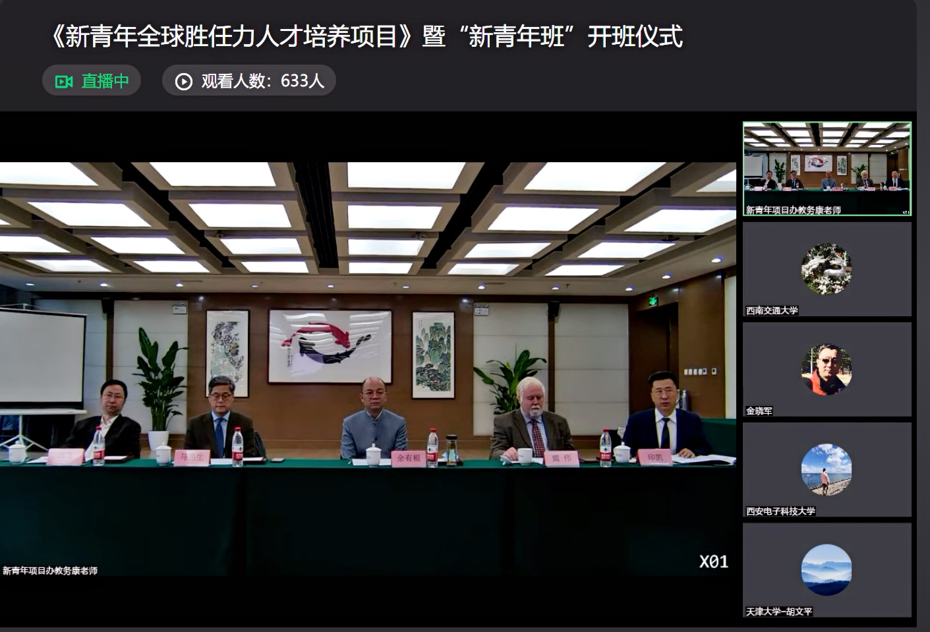Viewport: 930px width, 632px height.
Task: Click the 观看人数 viewer counter pill
Action: pos(248,80)
